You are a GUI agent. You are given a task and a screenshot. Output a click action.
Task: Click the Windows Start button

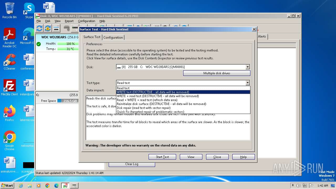[7, 186]
